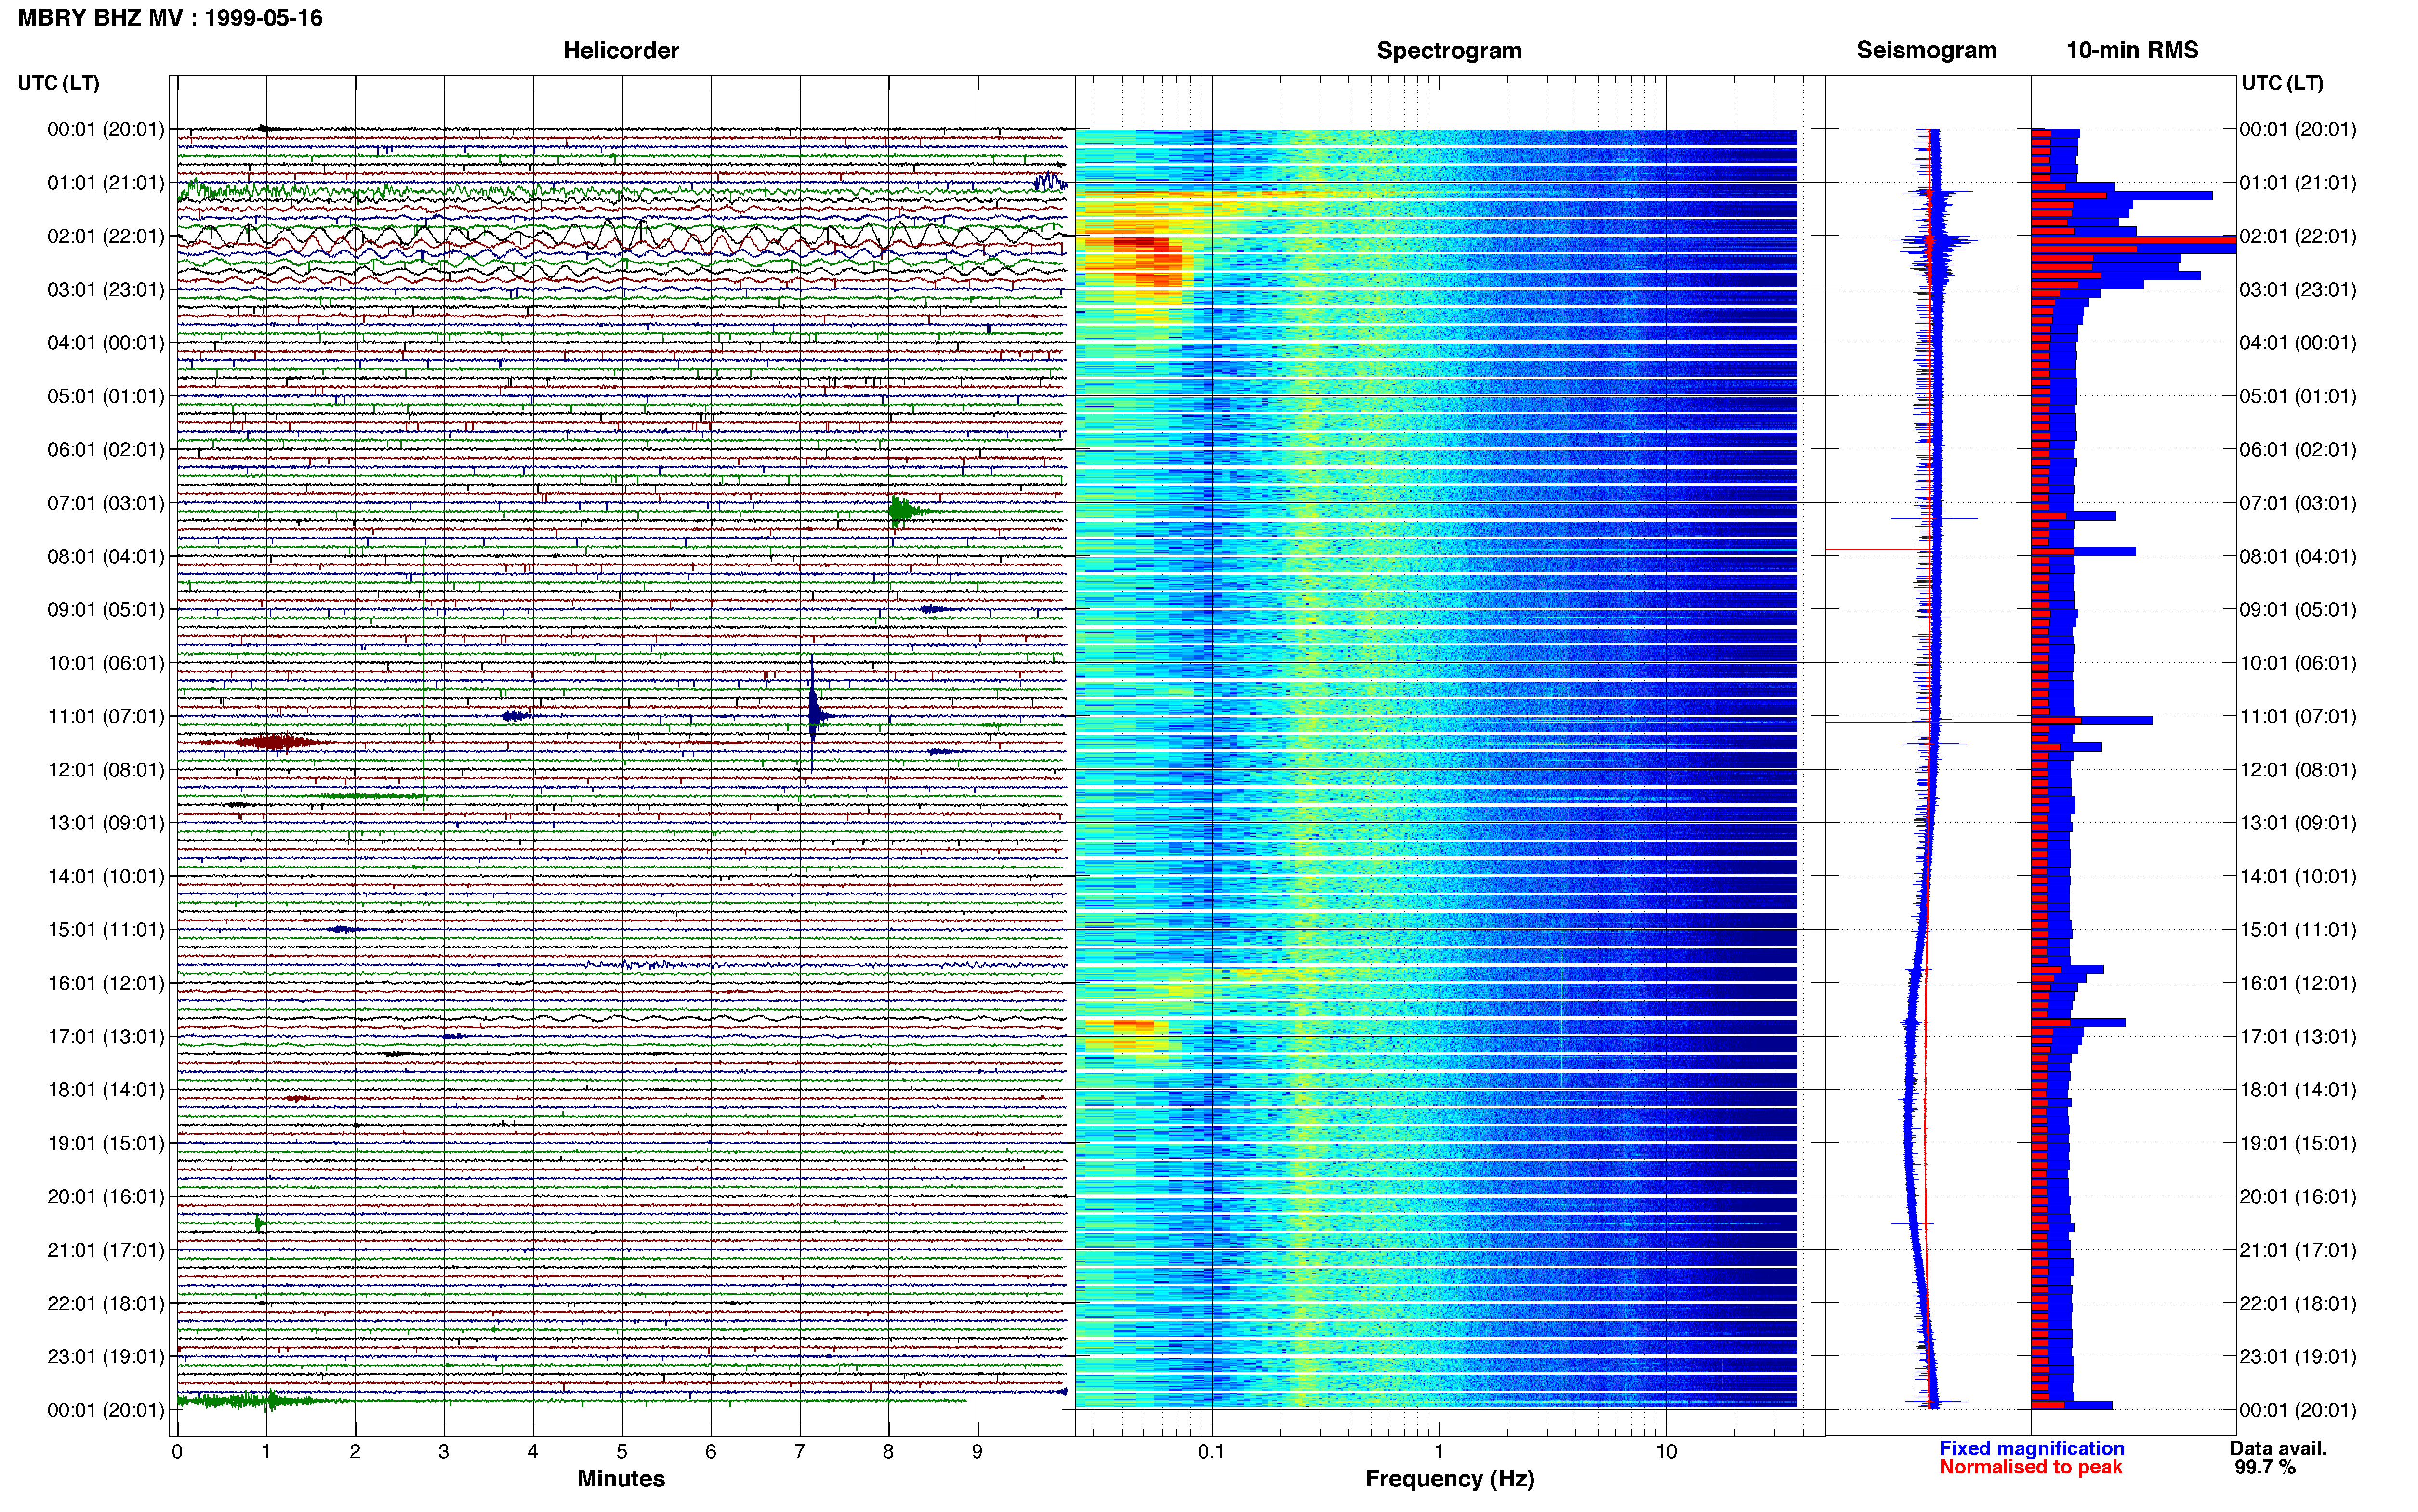The image size is (2418, 1512).
Task: Click the 'Data avail.' label
Action: [2278, 1448]
